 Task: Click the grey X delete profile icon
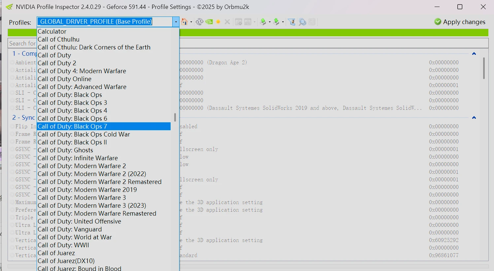[227, 22]
